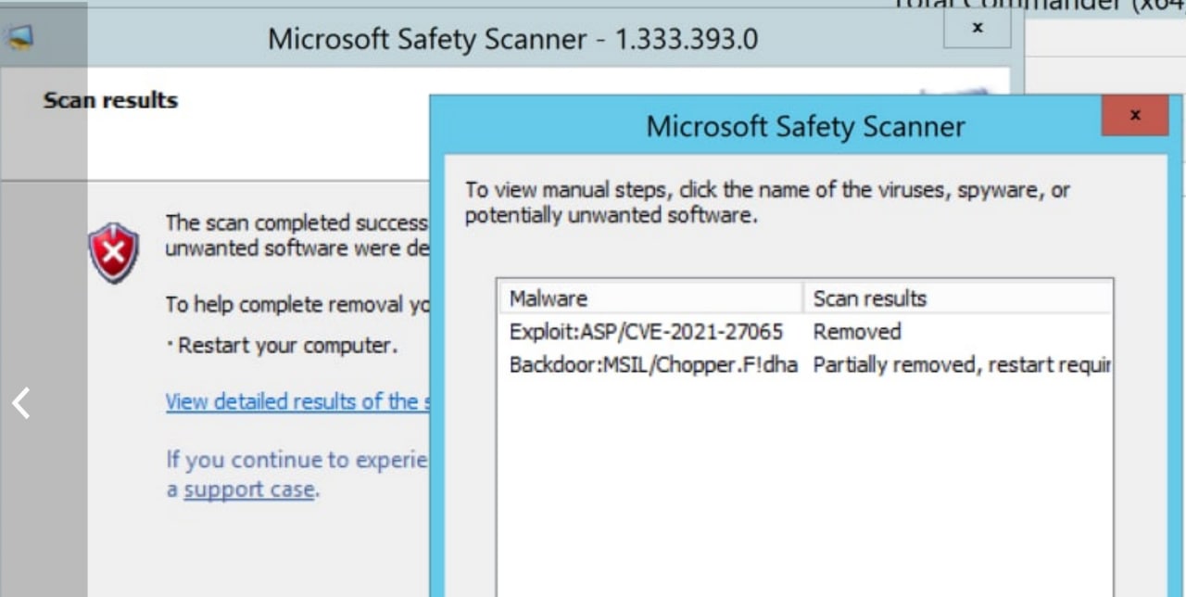
Task: Close the Microsoft Safety Scanner results dialog
Action: pyautogui.click(x=1135, y=116)
